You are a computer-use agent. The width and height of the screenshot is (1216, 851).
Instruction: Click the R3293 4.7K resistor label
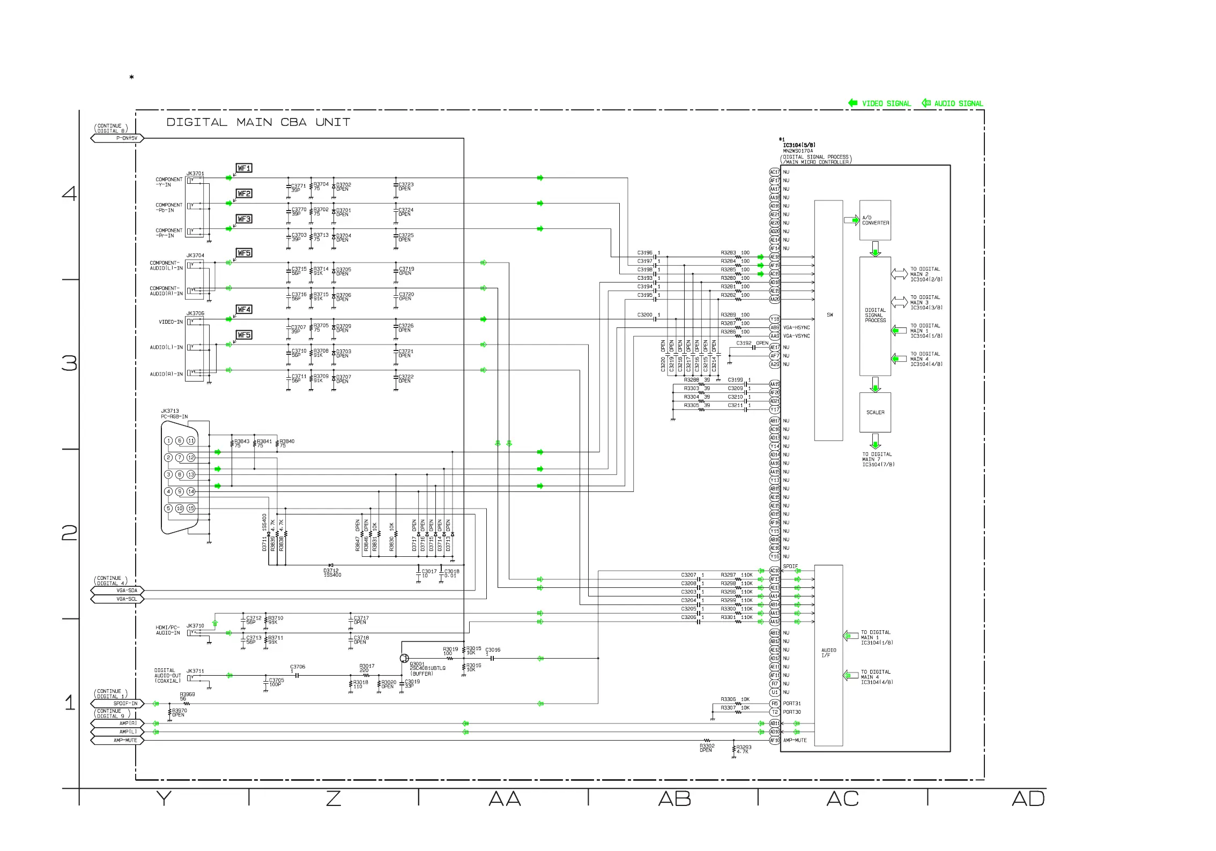pyautogui.click(x=744, y=749)
